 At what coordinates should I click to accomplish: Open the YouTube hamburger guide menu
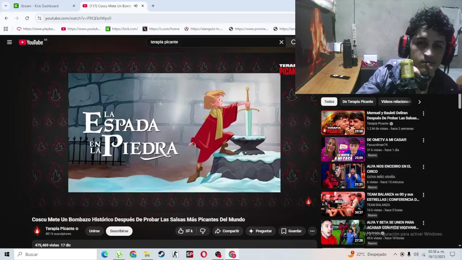(9, 42)
